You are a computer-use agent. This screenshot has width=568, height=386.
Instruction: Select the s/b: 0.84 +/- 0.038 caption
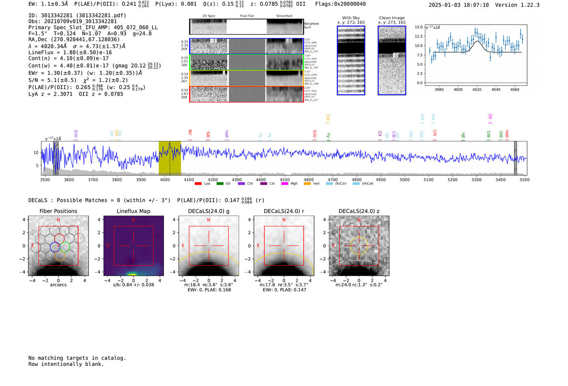coord(133,285)
